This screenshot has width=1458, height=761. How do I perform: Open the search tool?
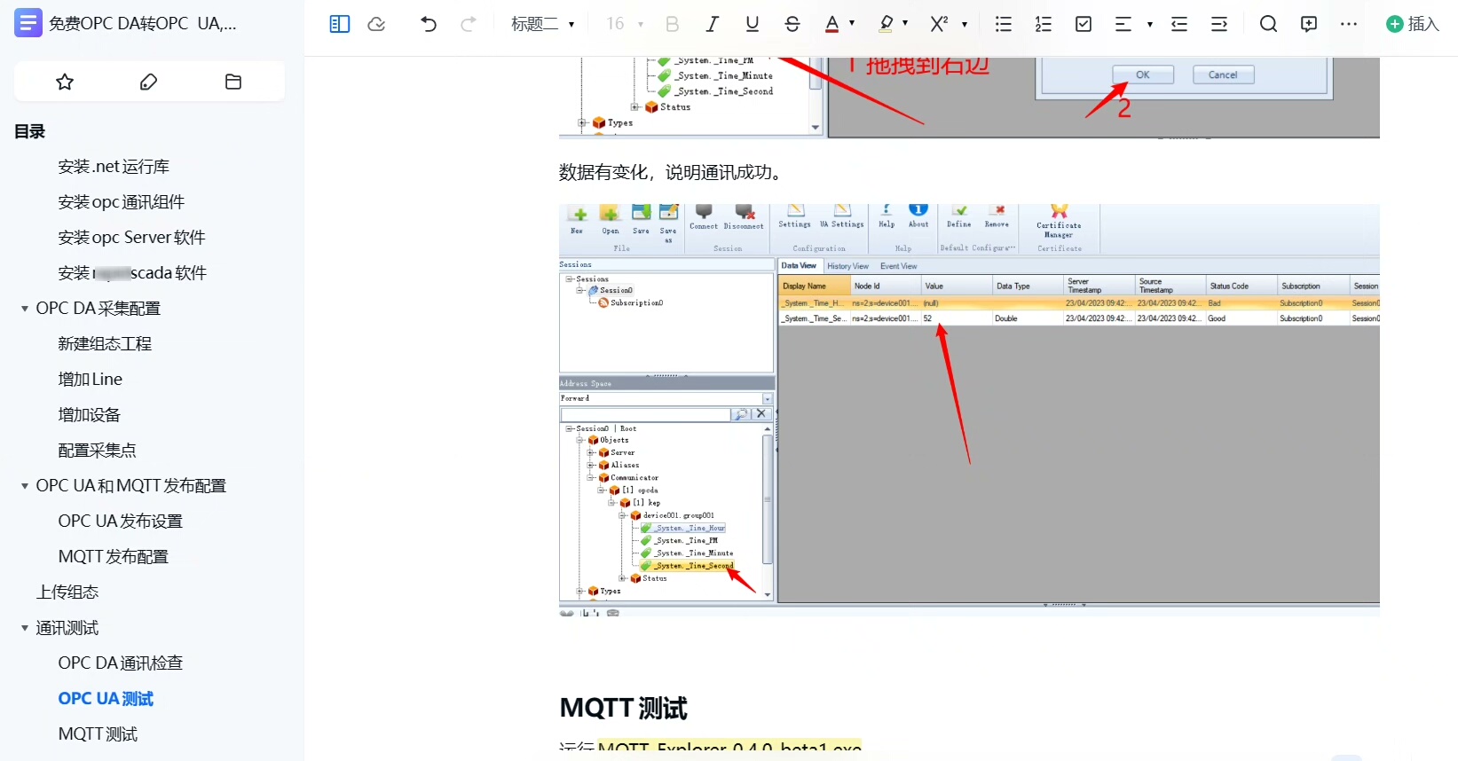(x=1269, y=24)
